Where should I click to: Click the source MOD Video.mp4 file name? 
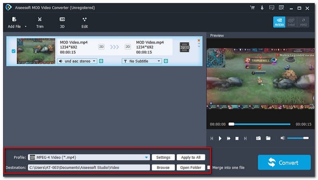[x=74, y=42]
